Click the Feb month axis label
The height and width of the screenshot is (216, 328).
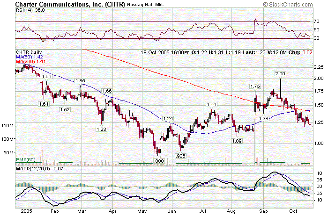coord(55,211)
